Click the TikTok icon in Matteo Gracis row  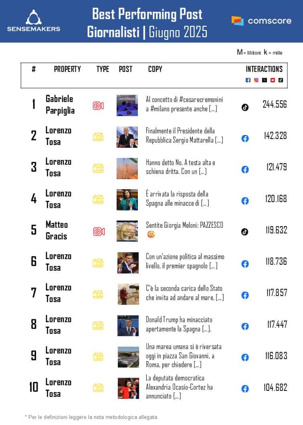[x=245, y=232]
